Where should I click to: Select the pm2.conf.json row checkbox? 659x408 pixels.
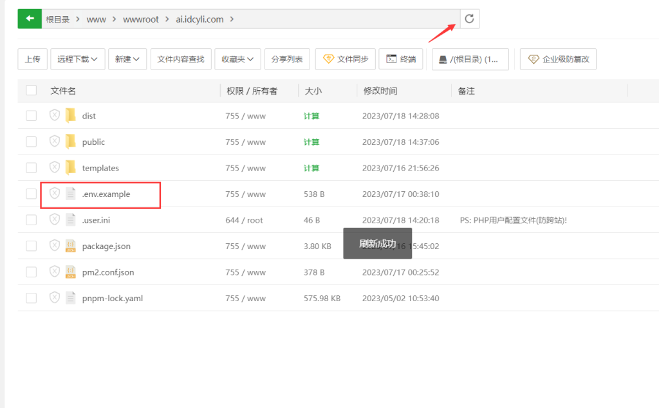click(32, 272)
